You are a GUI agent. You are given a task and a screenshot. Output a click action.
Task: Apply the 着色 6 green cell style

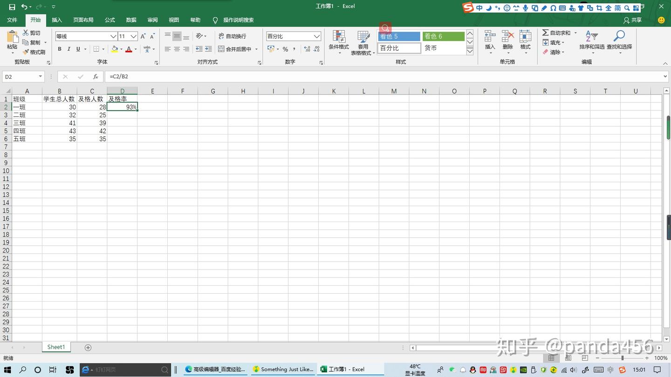pos(443,36)
